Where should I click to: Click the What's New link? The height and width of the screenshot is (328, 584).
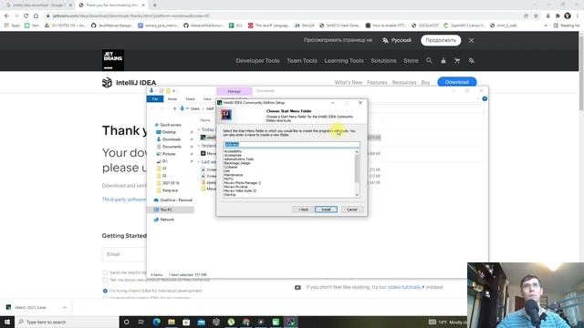point(349,82)
